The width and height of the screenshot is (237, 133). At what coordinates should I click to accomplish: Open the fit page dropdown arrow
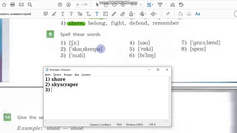pyautogui.click(x=153, y=5)
